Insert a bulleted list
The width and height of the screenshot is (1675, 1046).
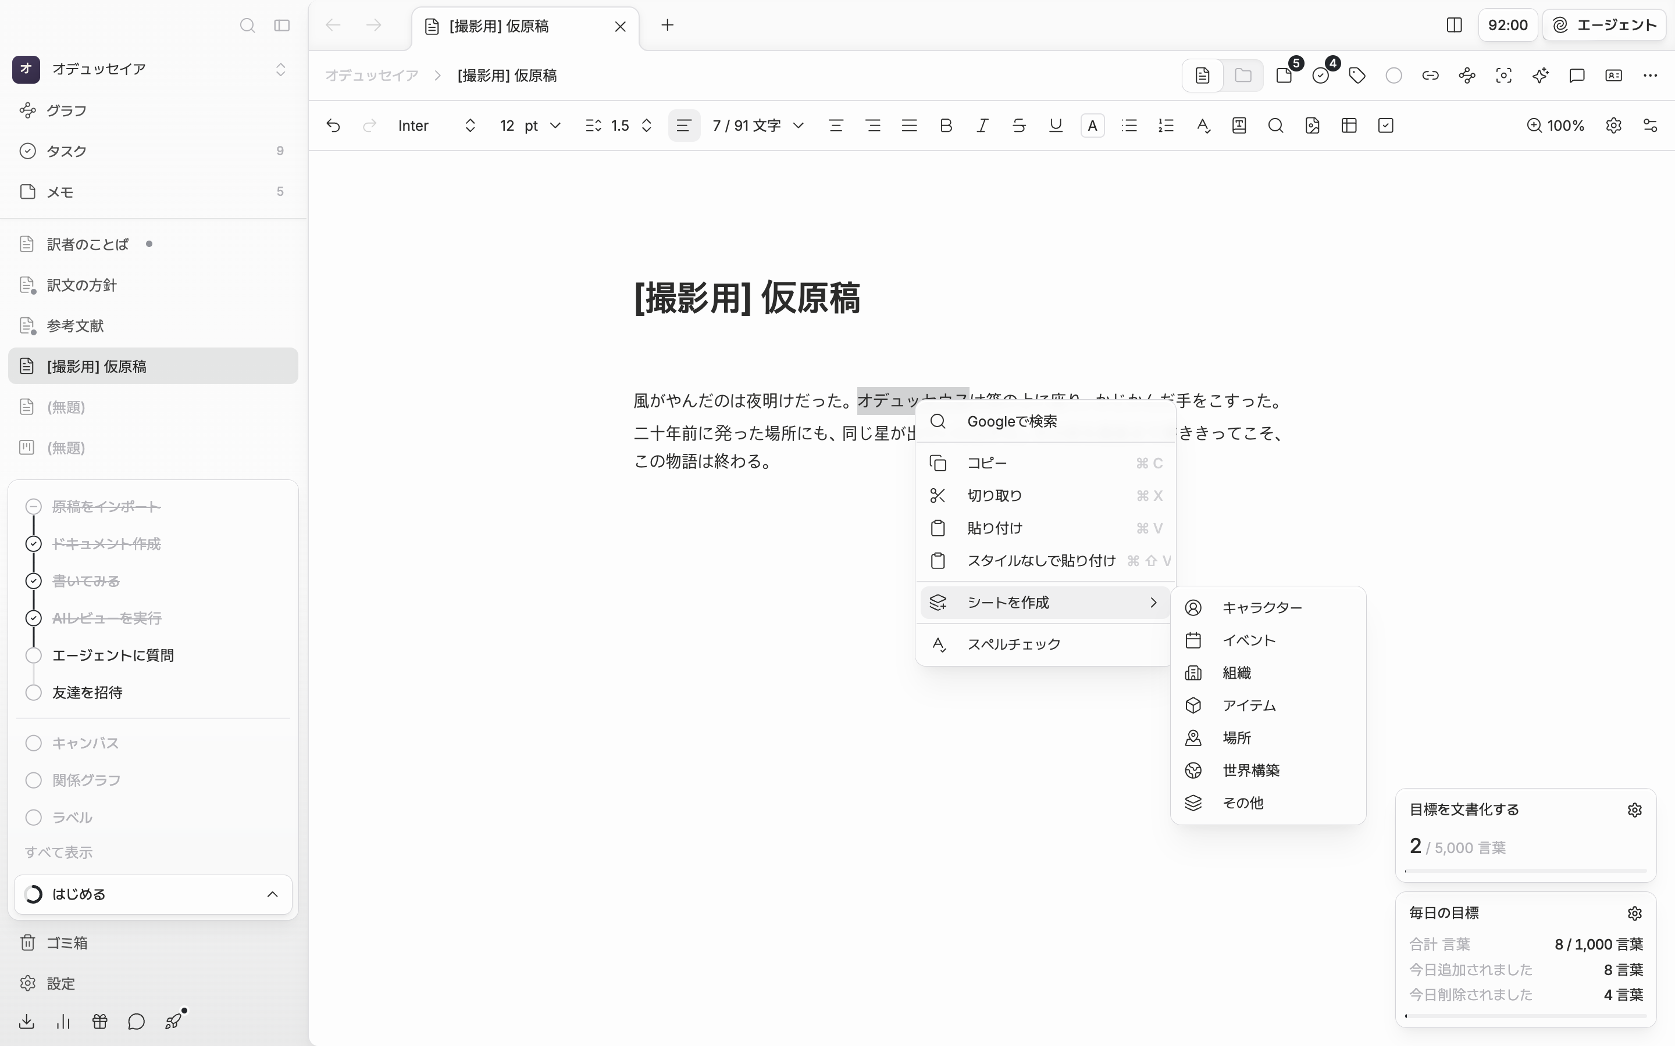1129,125
